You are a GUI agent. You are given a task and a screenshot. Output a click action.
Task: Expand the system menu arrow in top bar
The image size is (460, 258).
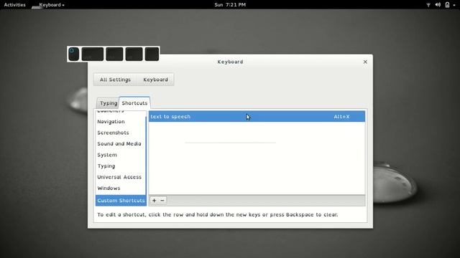click(454, 5)
